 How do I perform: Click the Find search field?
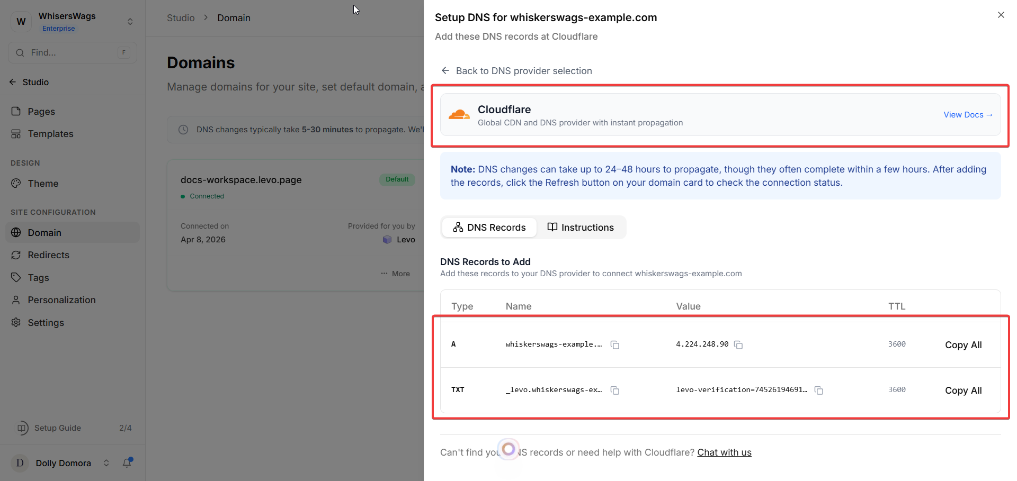click(72, 53)
